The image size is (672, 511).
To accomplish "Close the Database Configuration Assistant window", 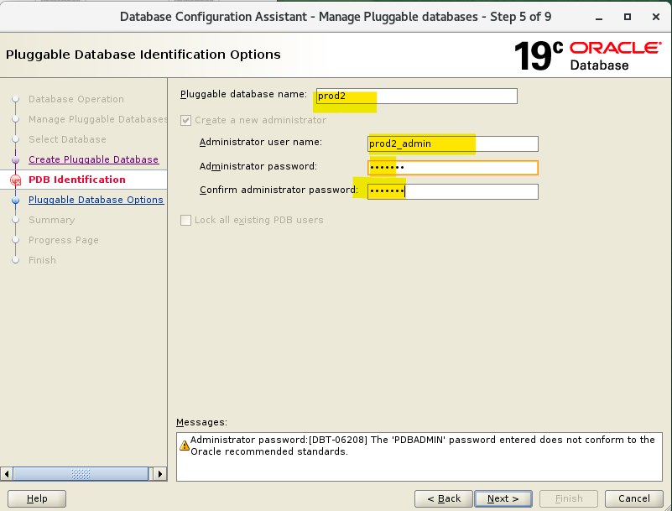I will (656, 17).
